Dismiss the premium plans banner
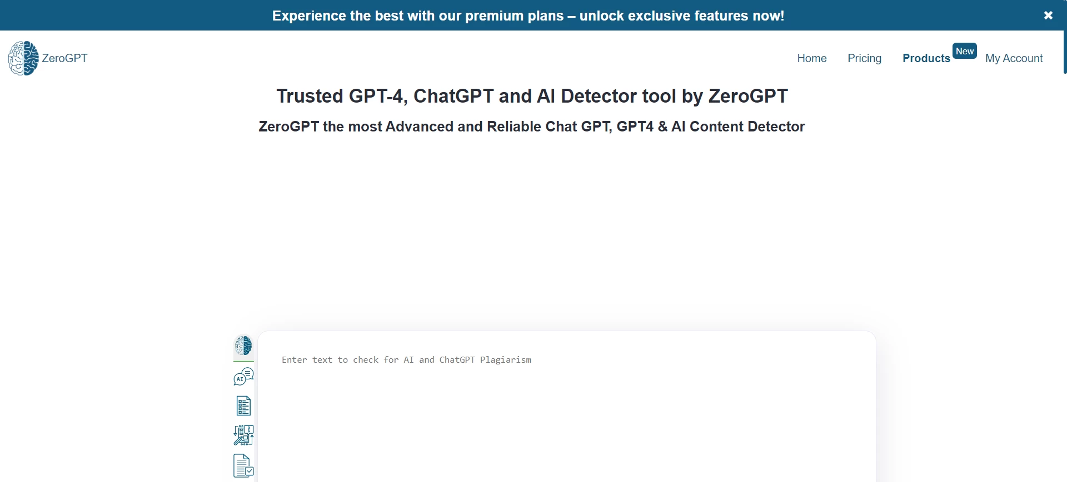Viewport: 1067px width, 482px height. [x=1049, y=16]
